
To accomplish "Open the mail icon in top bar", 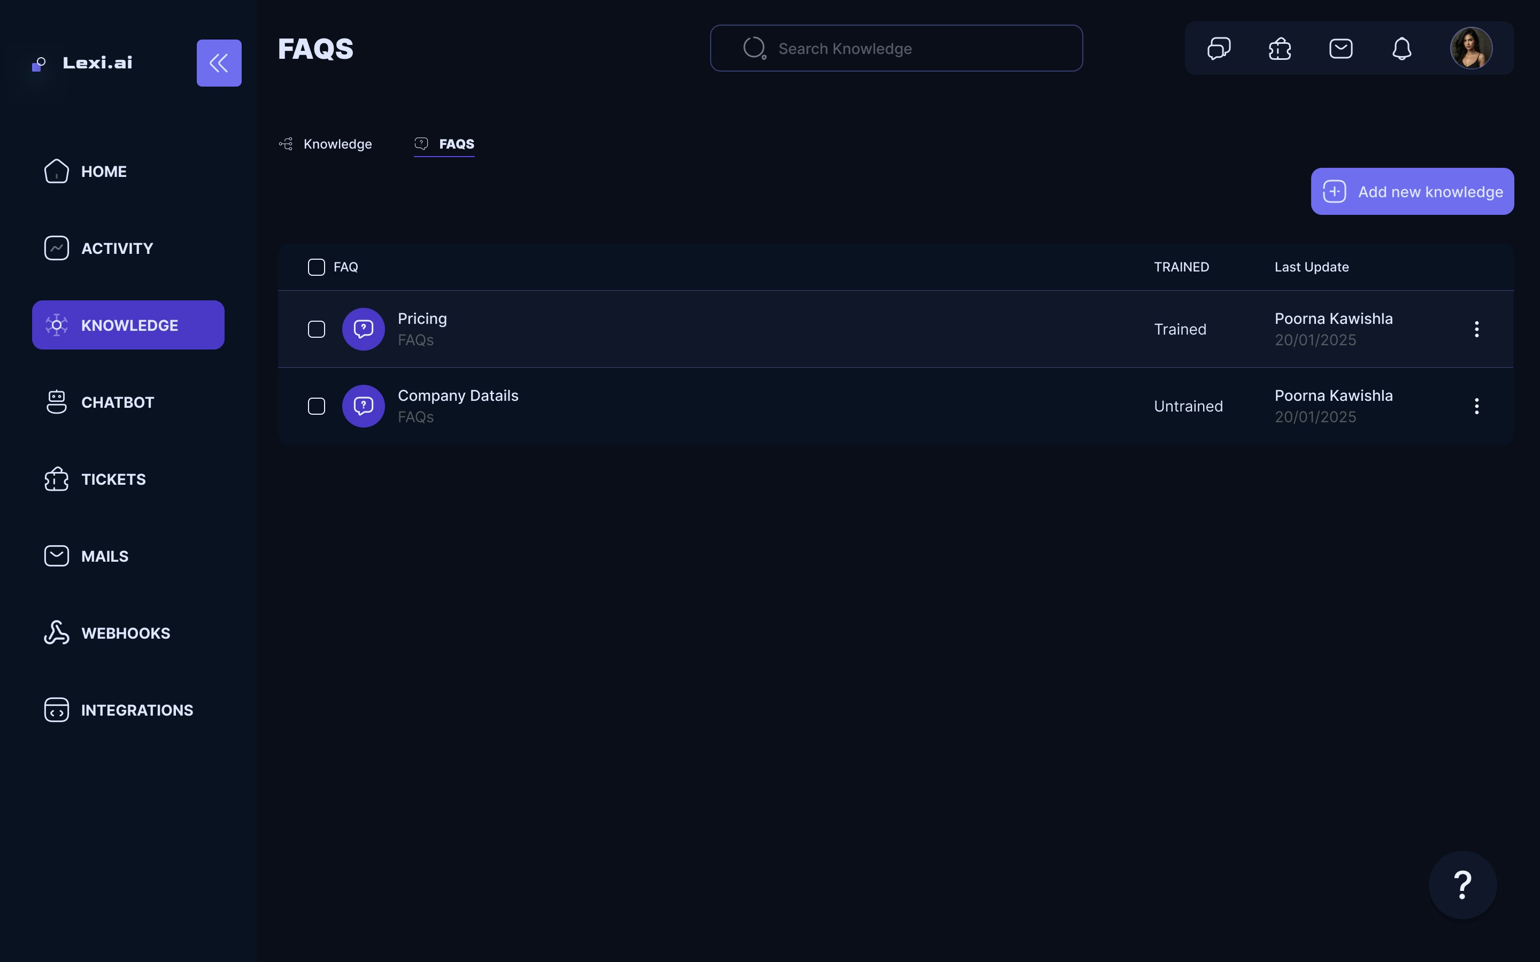I will pyautogui.click(x=1341, y=48).
